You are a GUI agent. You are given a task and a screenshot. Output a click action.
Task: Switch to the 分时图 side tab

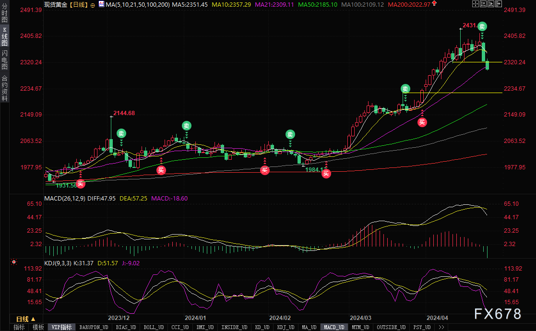[4, 12]
